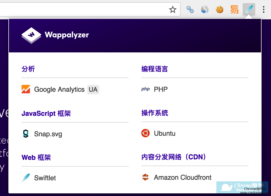Open the cookie extension icon
Image resolution: width=271 pixels, height=196 pixels.
220,9
